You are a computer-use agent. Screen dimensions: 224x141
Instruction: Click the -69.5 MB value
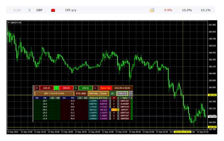click(45, 110)
